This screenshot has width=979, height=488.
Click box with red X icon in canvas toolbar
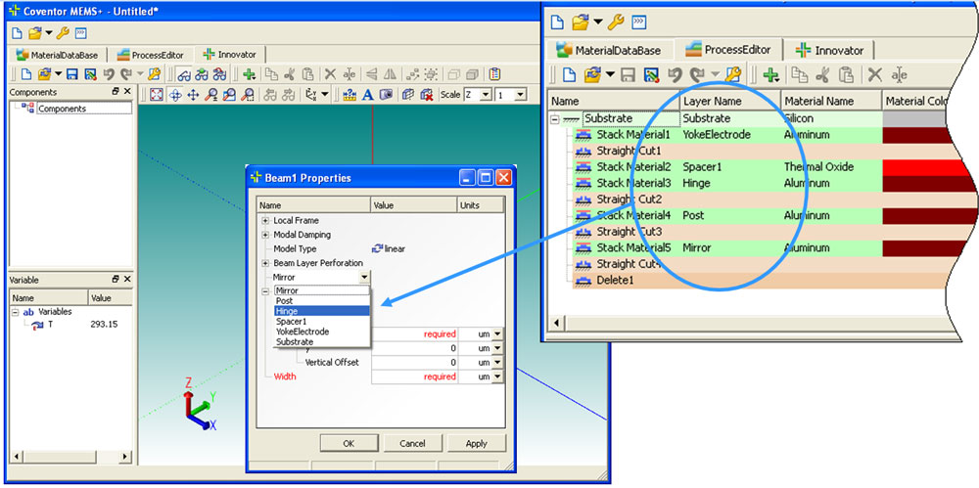427,95
